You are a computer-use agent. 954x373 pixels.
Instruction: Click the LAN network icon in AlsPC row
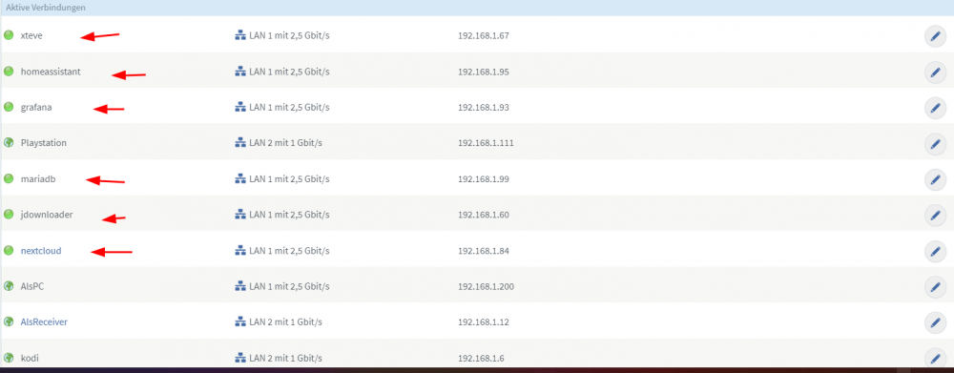click(239, 286)
